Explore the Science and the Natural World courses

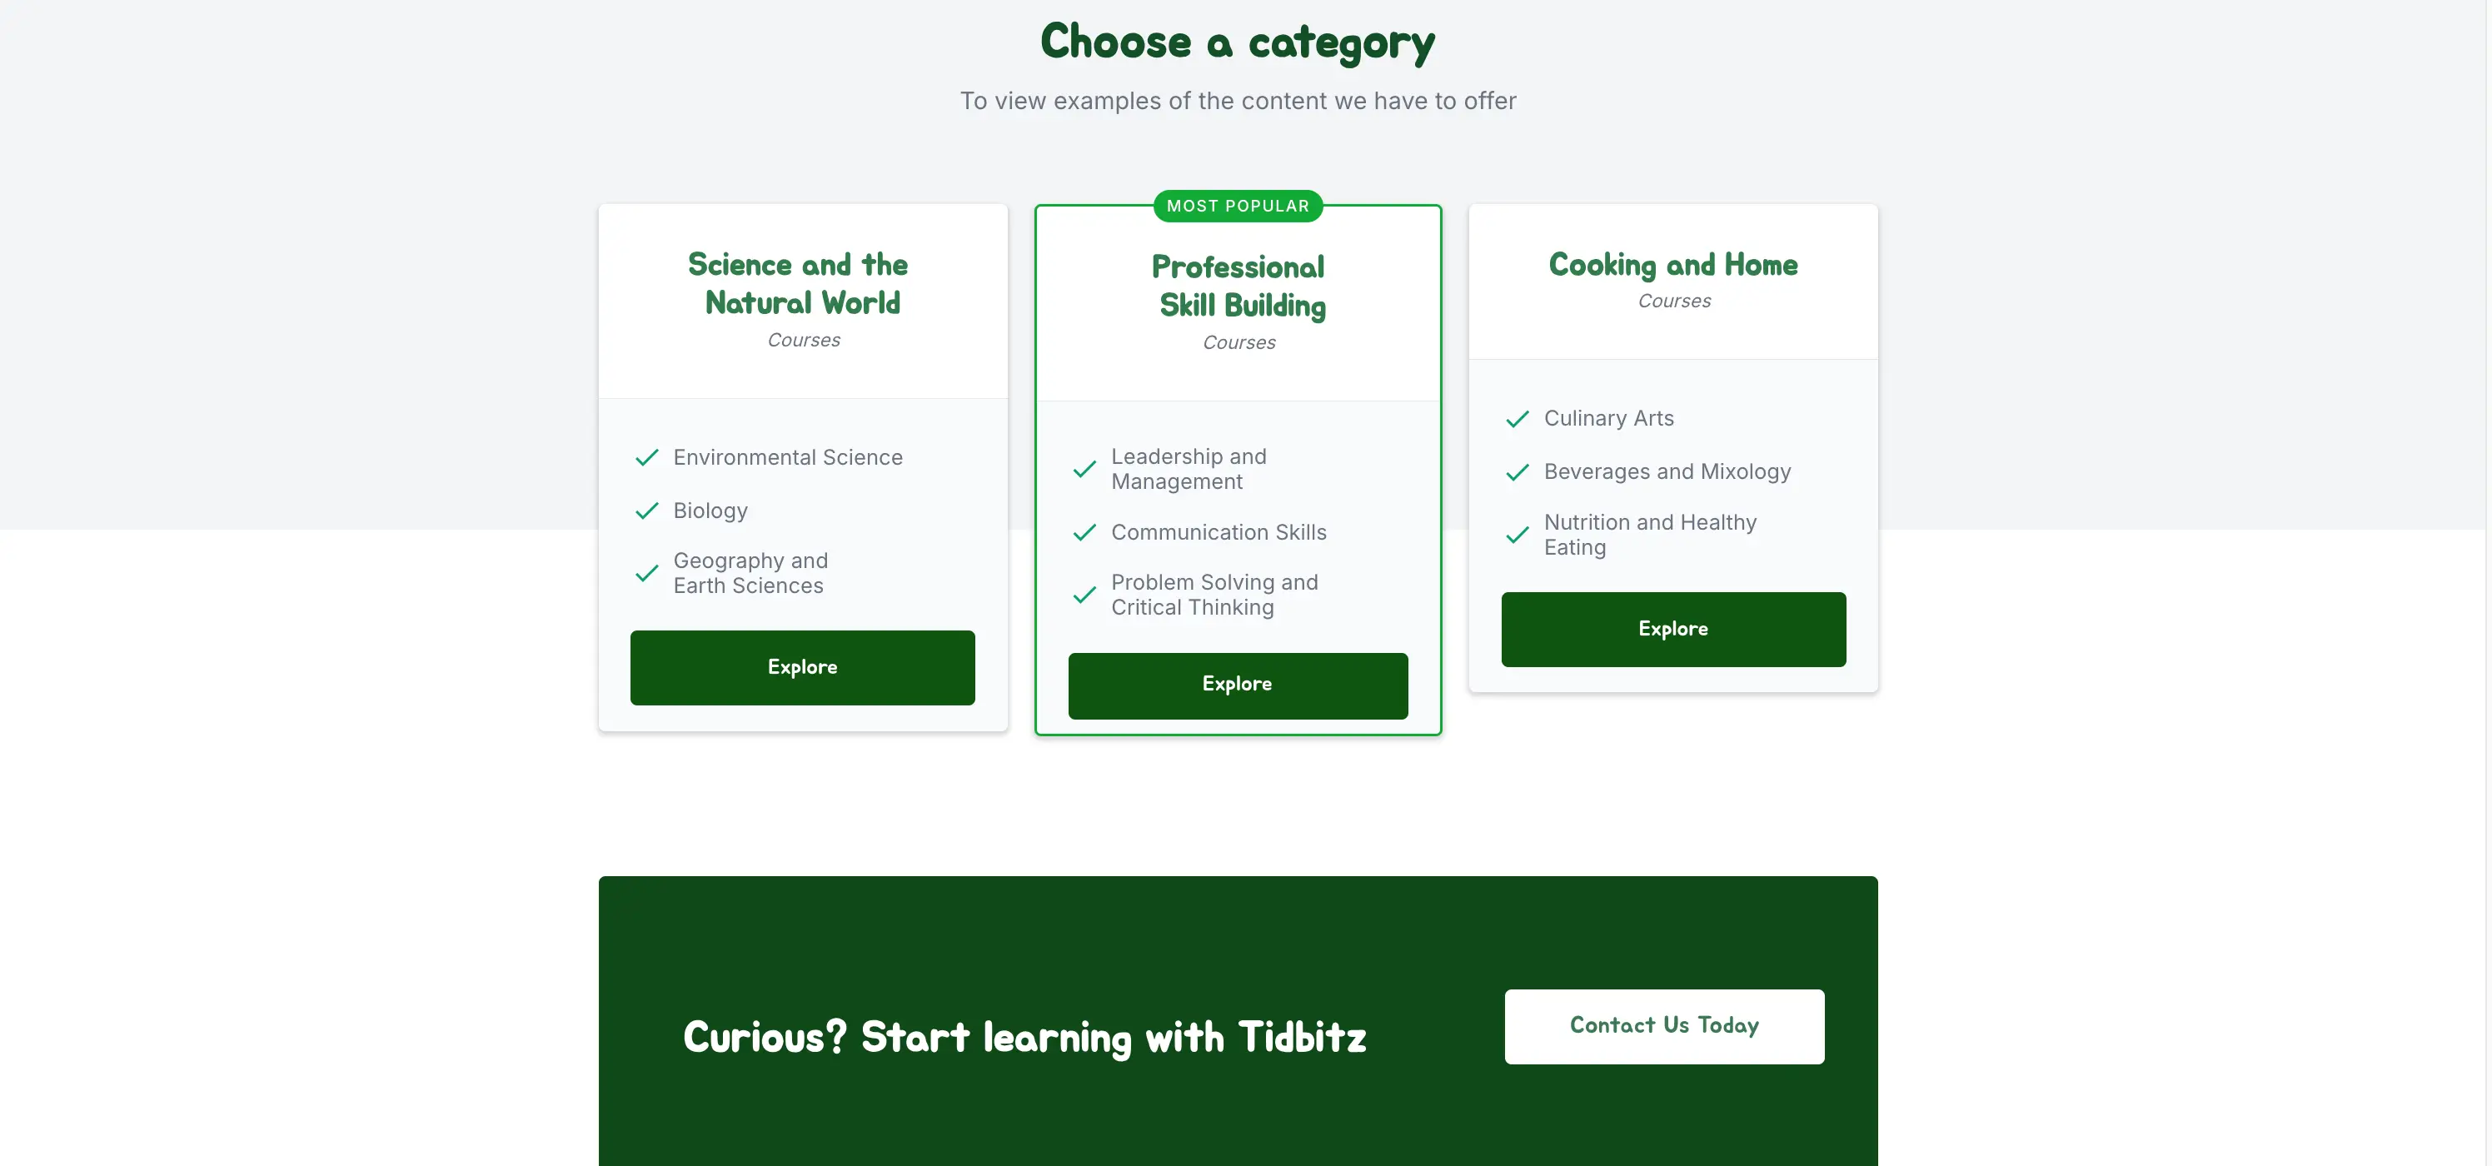pos(802,668)
